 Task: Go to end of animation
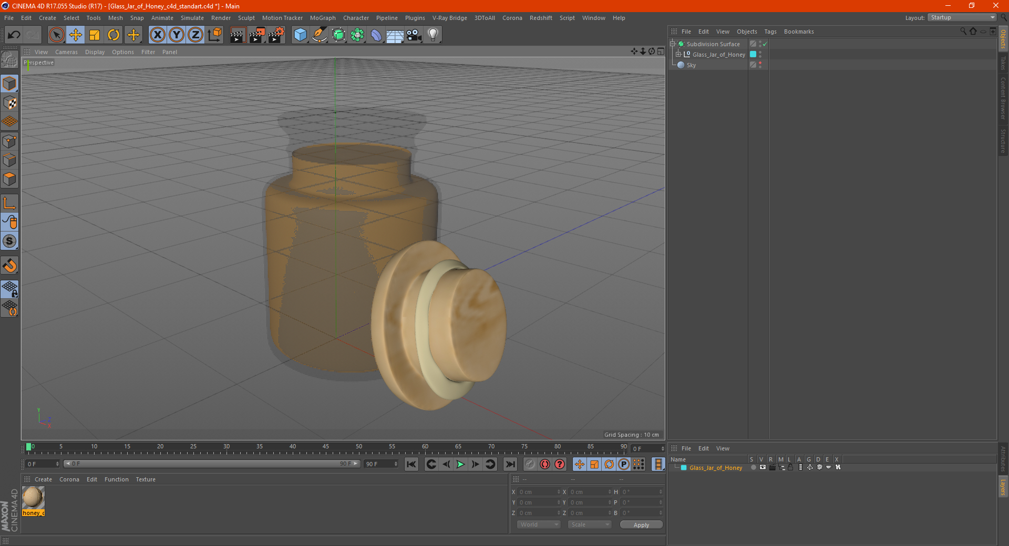(510, 464)
